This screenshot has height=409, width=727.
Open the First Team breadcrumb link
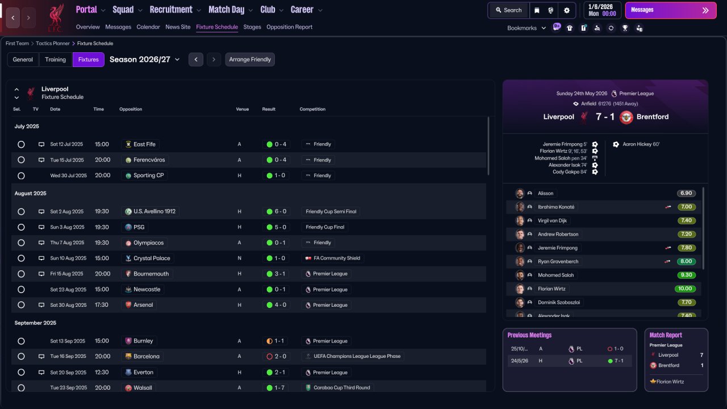click(x=17, y=43)
